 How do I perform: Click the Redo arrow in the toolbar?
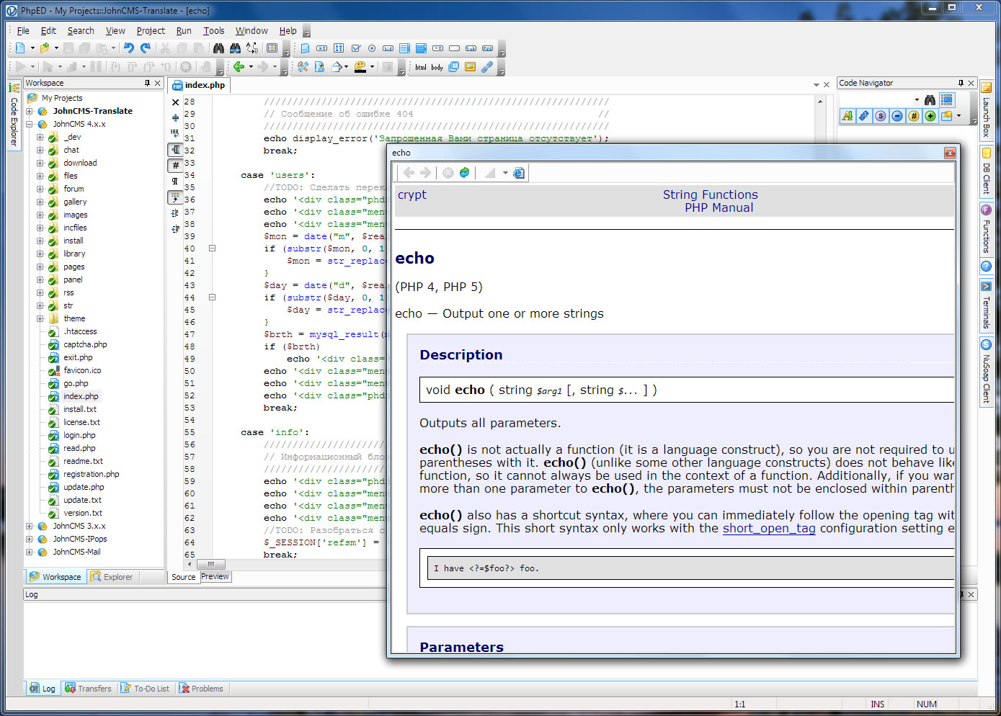(146, 48)
